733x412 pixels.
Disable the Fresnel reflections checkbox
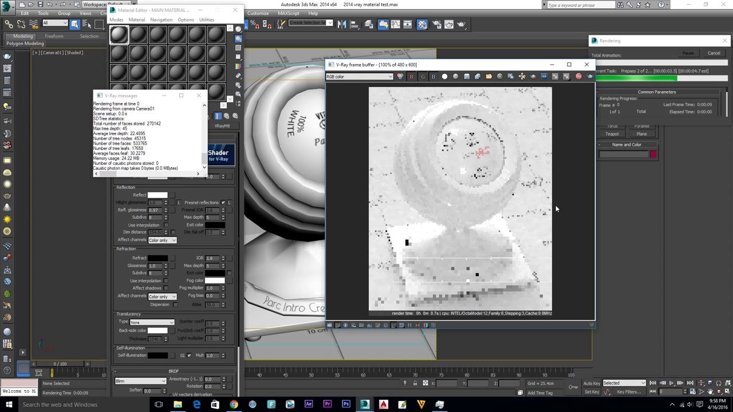(x=223, y=203)
